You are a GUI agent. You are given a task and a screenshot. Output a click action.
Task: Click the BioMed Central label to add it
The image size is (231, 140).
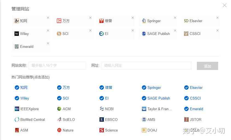tap(33, 119)
